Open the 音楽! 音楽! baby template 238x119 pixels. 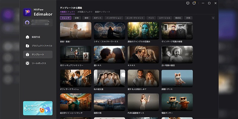click(x=76, y=31)
